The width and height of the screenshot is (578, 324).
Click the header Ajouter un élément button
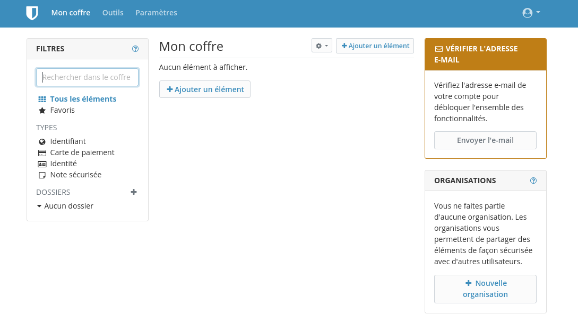pos(375,46)
